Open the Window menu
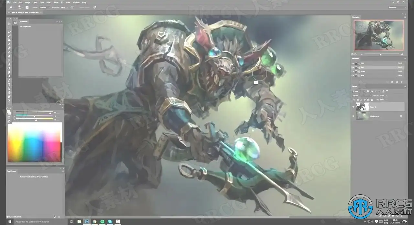 coord(76,2)
